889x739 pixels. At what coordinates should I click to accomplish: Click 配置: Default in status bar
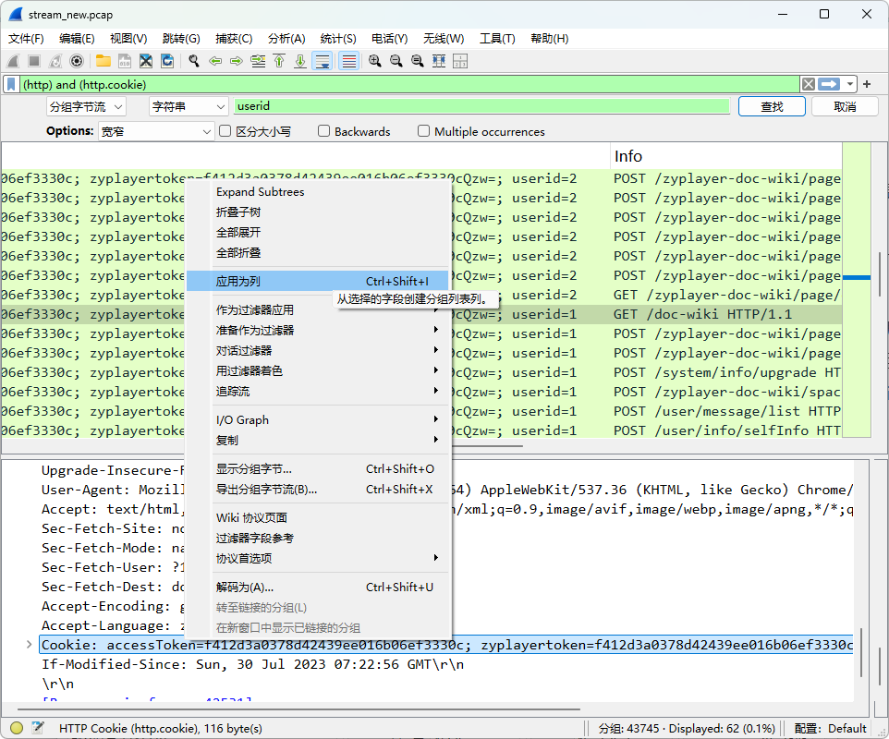(830, 728)
